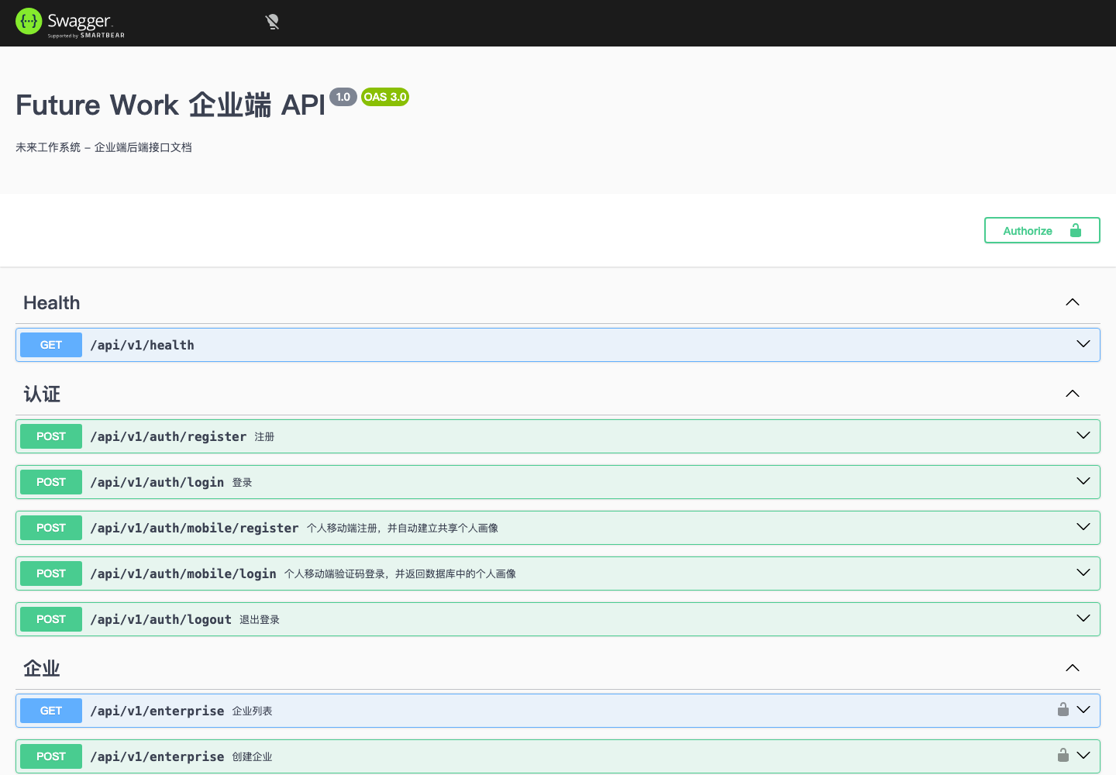
Task: Click POST badge of auth/login
Action: pyautogui.click(x=51, y=482)
